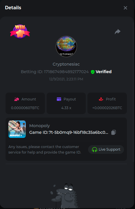Open the Monopoly game thumbnail
The height and width of the screenshot is (209, 135).
pyautogui.click(x=17, y=129)
